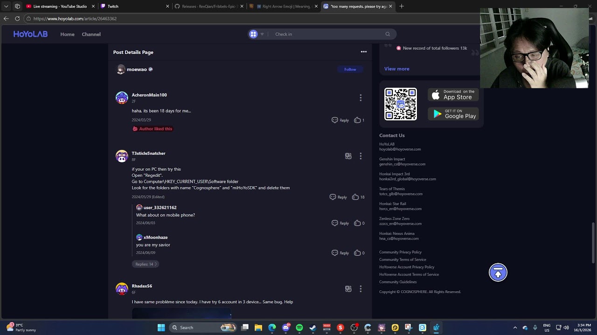Like user_332621162's reply
This screenshot has height=335, width=597.
tap(359, 223)
